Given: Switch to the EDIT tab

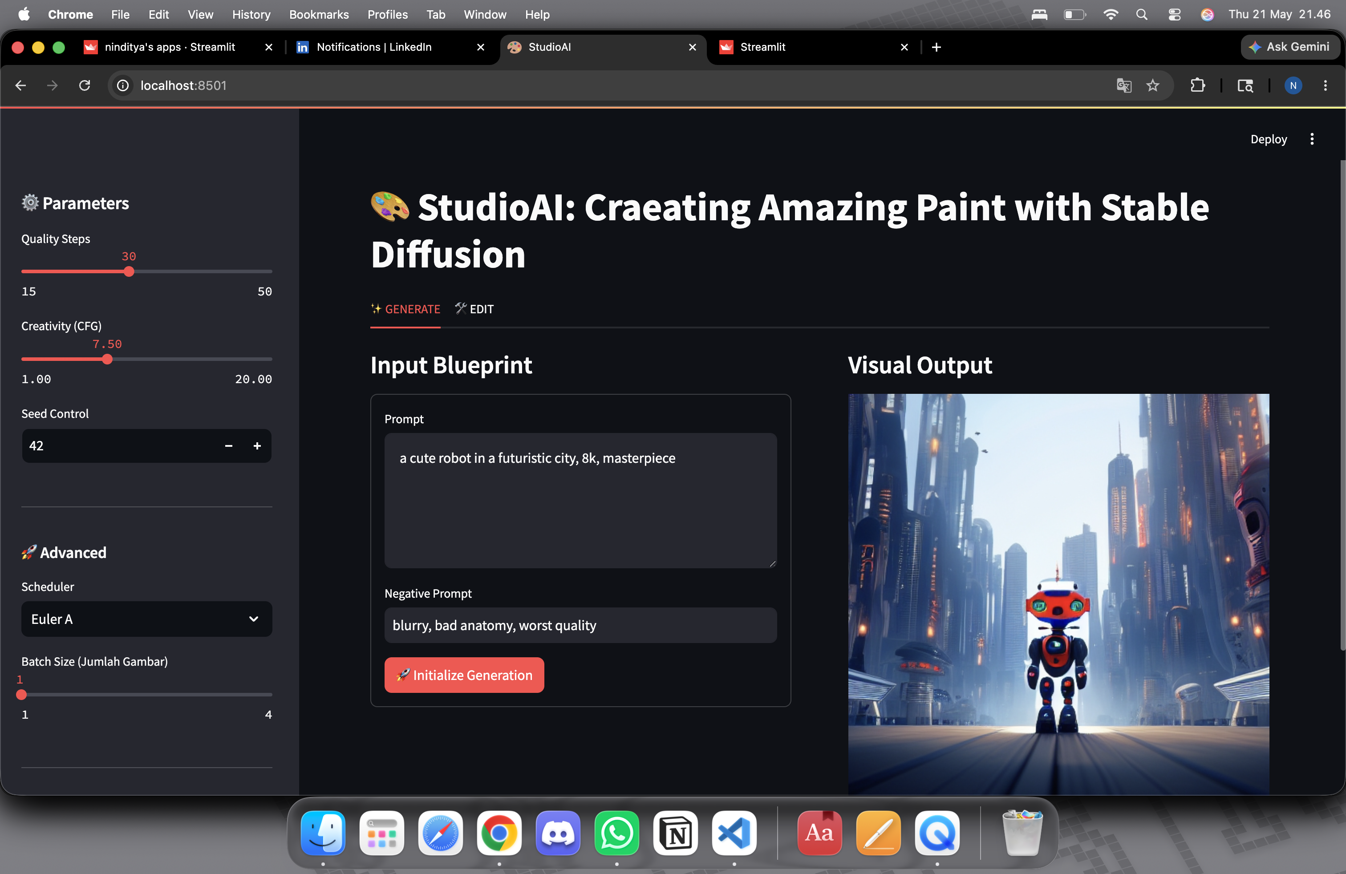Looking at the screenshot, I should pos(474,309).
